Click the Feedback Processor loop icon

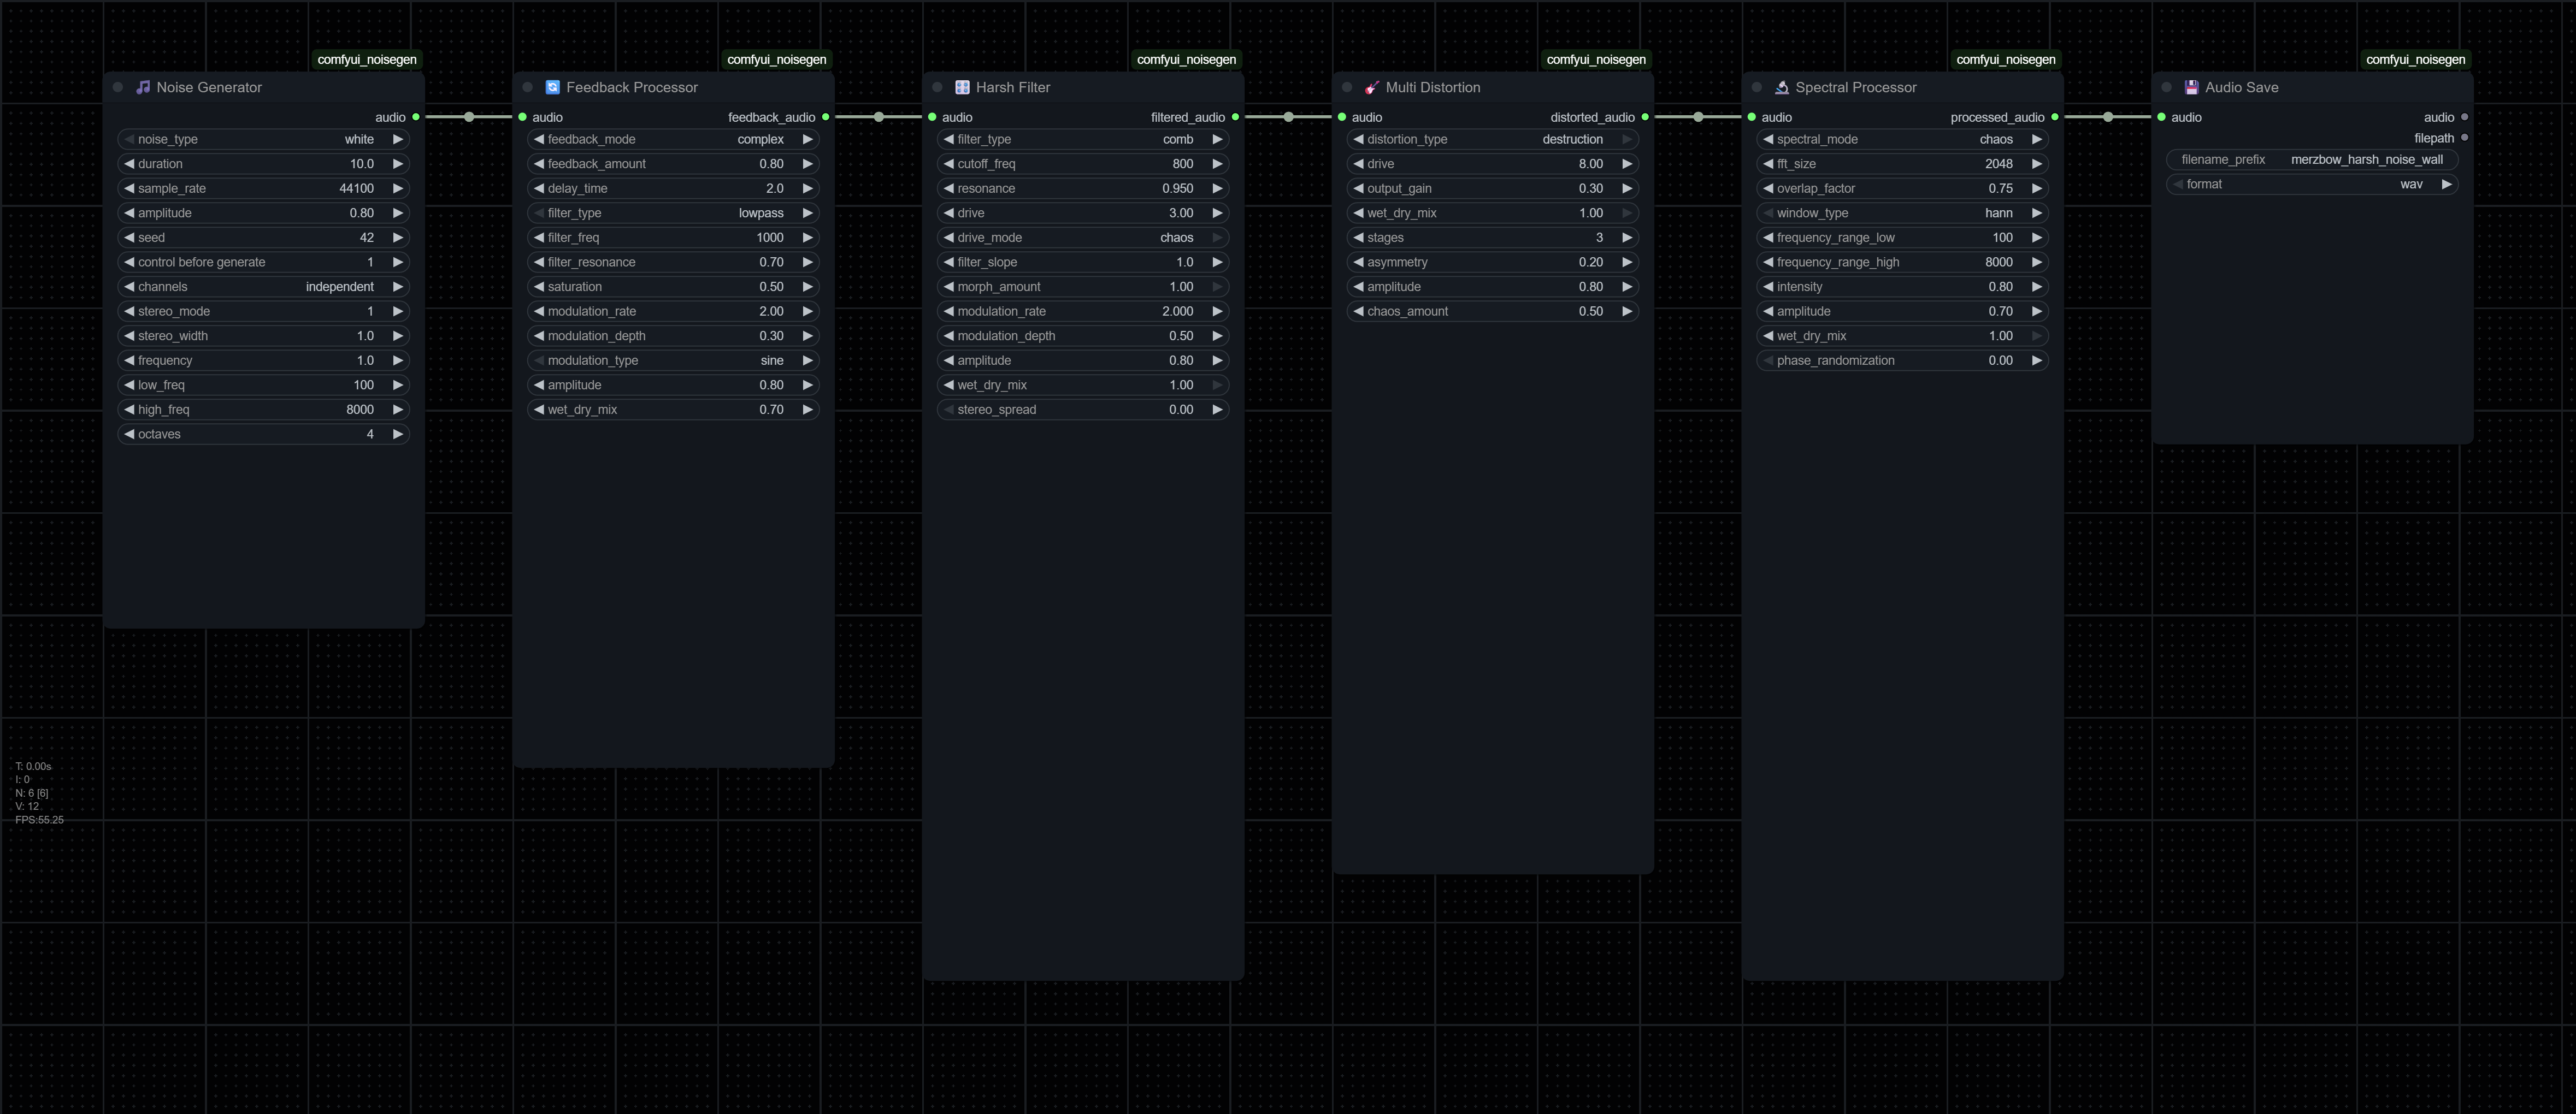tap(552, 87)
